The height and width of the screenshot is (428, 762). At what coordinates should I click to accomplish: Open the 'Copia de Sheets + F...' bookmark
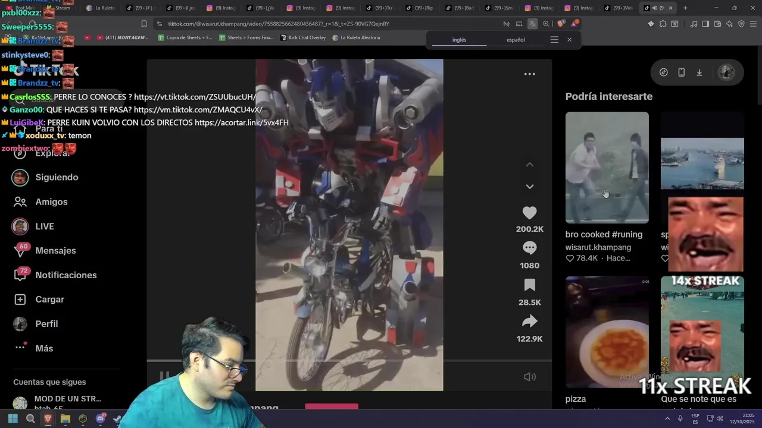point(185,37)
